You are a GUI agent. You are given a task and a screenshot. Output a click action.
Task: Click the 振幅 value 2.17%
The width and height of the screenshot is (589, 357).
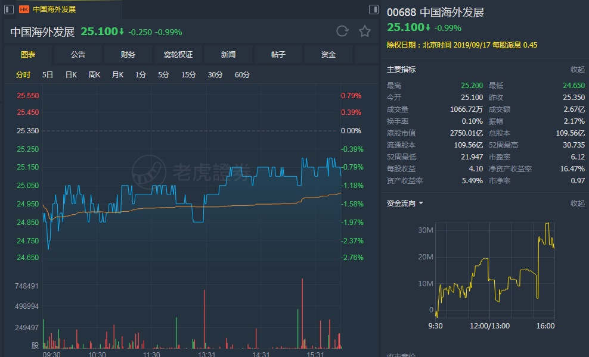(574, 121)
